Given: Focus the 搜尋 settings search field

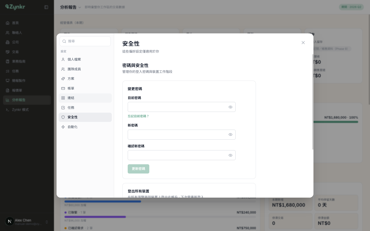Looking at the screenshot, I should (85, 41).
